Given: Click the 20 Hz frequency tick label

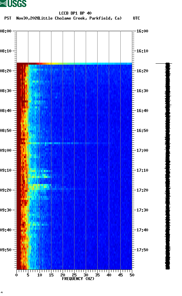Looking at the screenshot, I should click(x=63, y=275).
